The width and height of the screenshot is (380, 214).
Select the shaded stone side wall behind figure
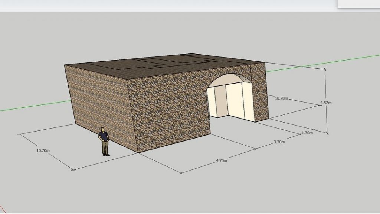96,100
